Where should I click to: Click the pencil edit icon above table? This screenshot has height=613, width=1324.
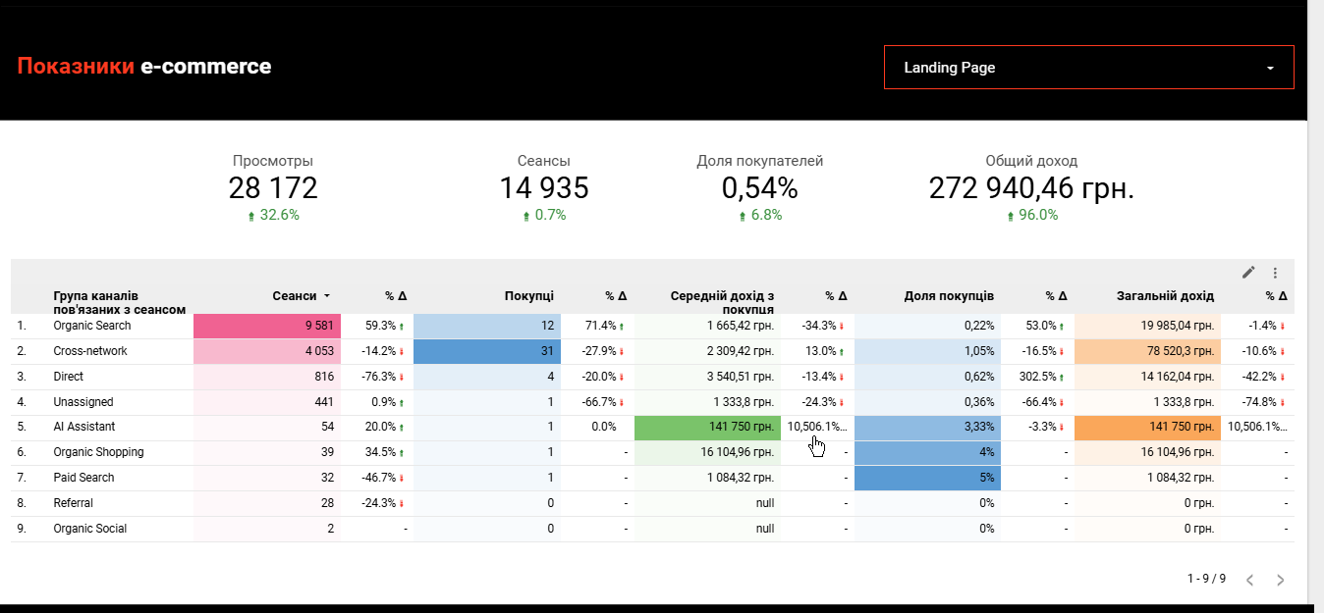click(1248, 273)
